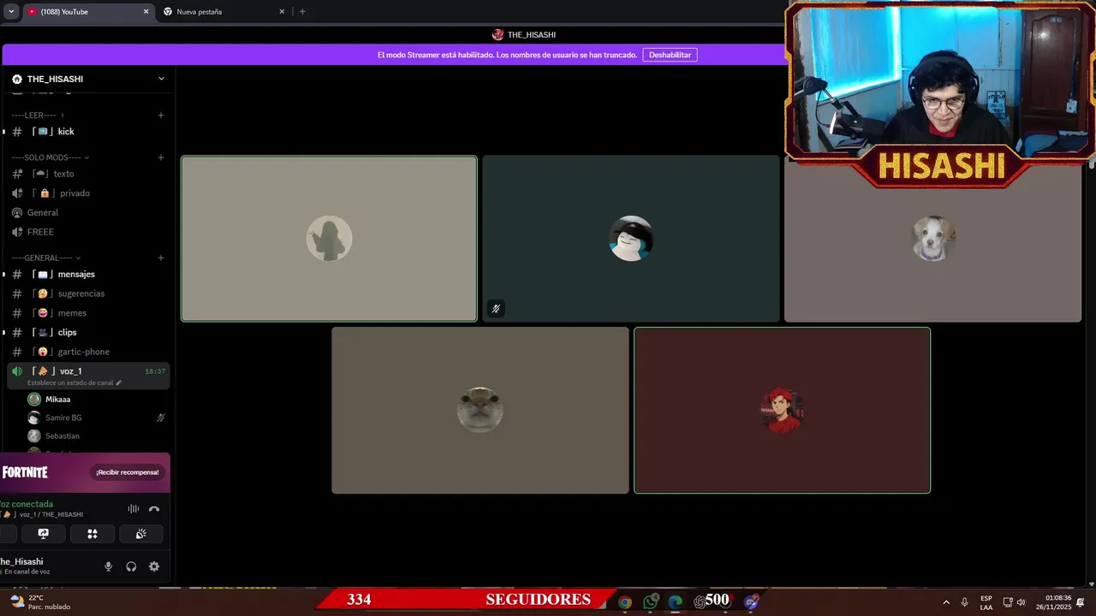Screen dimensions: 1096x616
Task: Open the noise suppression waveform icon
Action: tap(134, 509)
